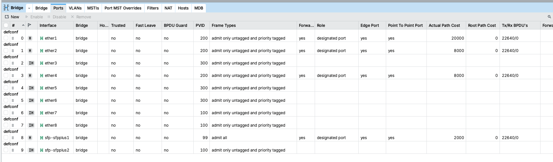
Task: Sort by the PVID column header
Action: click(x=200, y=25)
